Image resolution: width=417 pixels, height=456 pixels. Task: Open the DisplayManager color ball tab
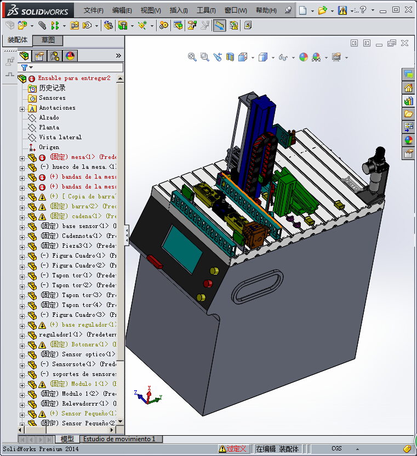pyautogui.click(x=70, y=55)
